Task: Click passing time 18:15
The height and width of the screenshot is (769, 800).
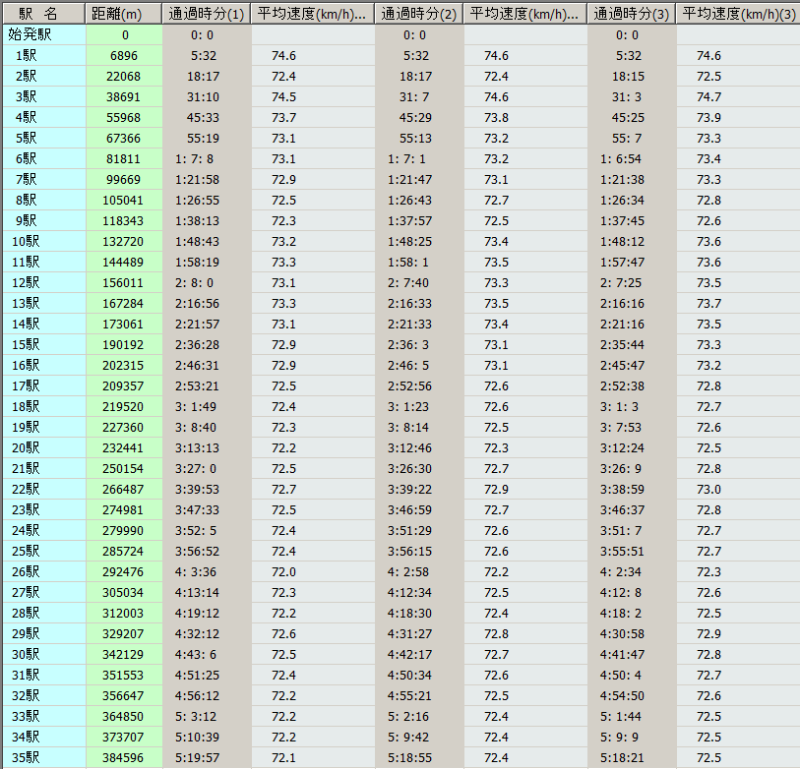Action: click(628, 77)
